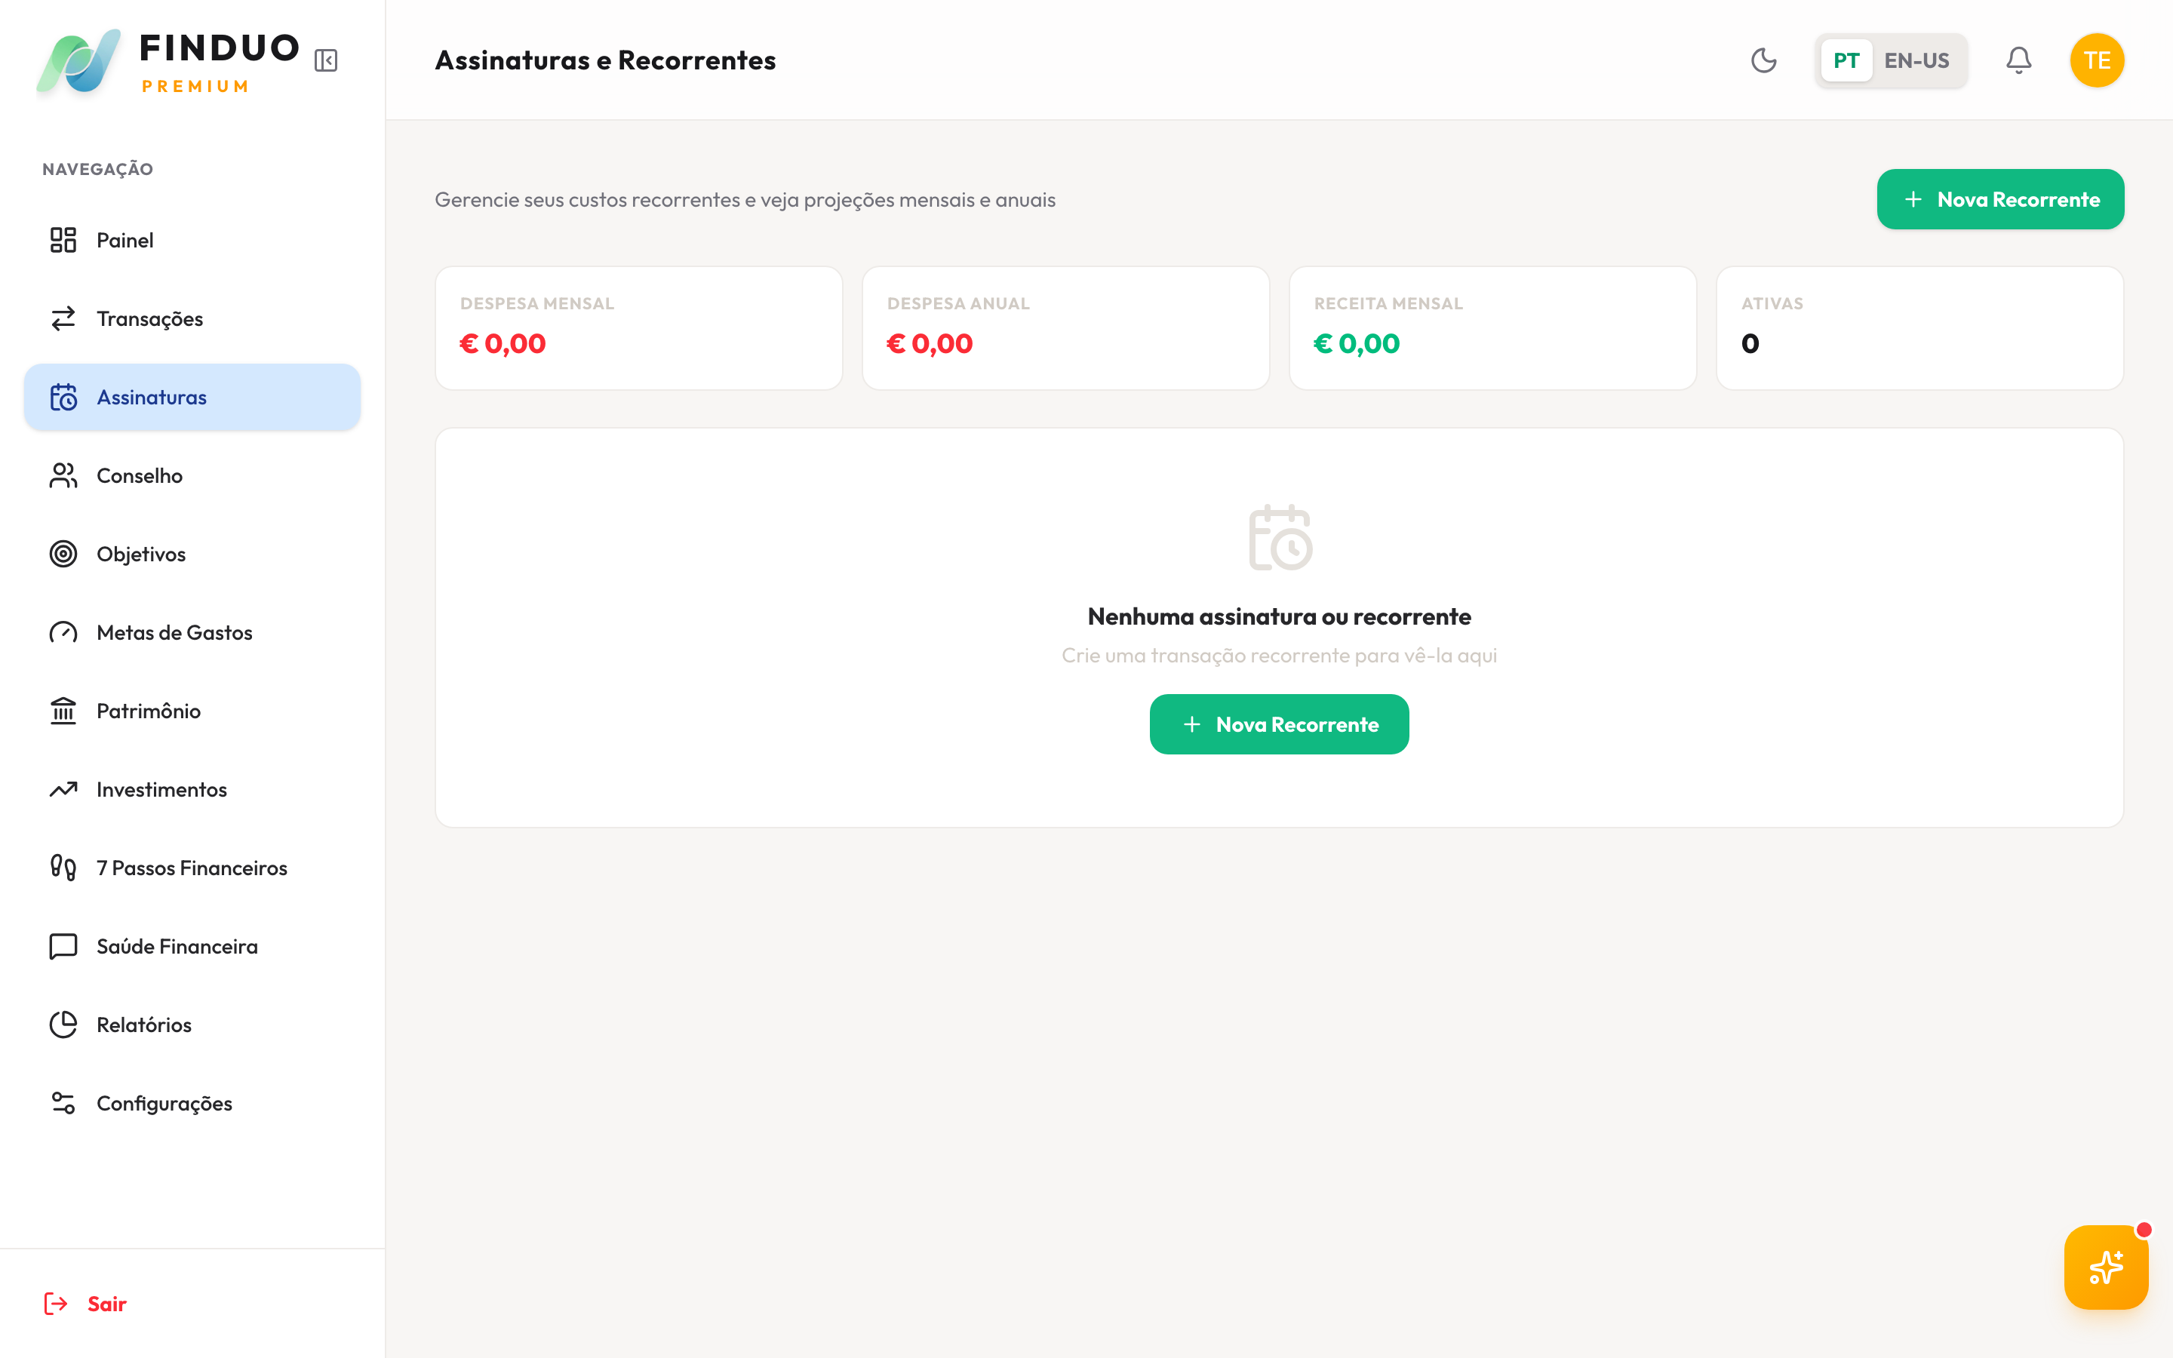Click the AI assistant sparkle button
Screen dimensions: 2173x1358
tap(2106, 1267)
